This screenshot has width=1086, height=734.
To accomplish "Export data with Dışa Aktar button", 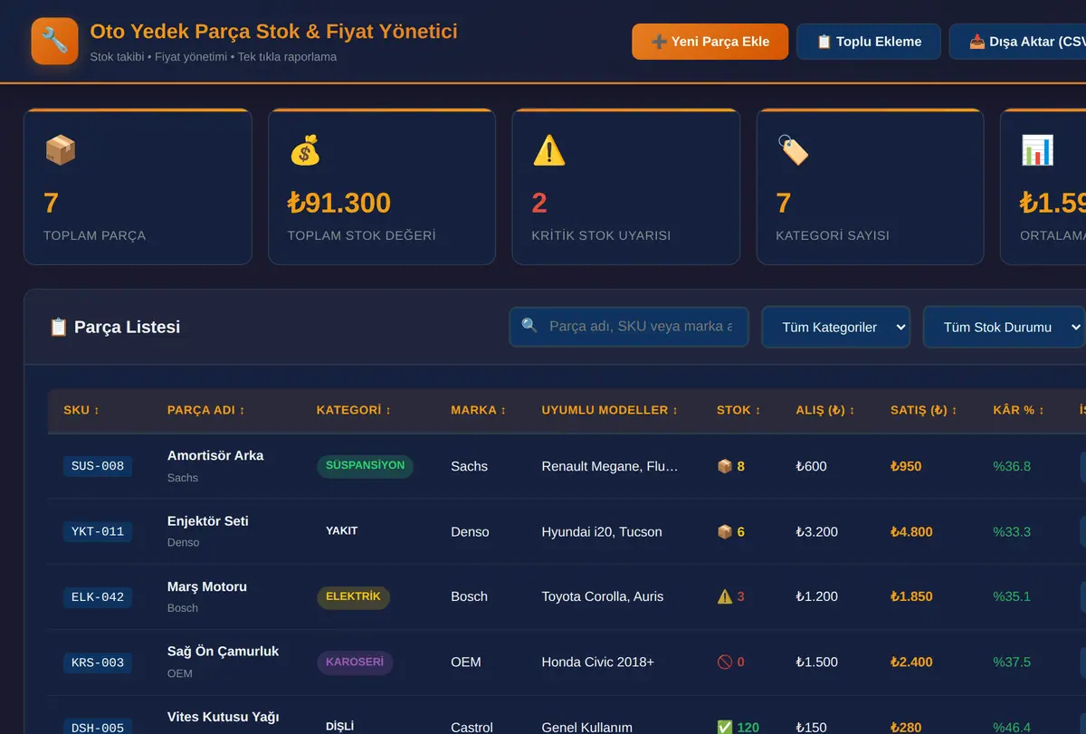I will coord(1018,42).
